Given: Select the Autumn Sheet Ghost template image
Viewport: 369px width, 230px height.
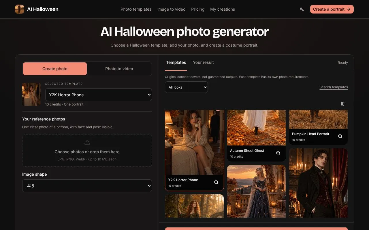Looking at the screenshot, I should (x=257, y=128).
